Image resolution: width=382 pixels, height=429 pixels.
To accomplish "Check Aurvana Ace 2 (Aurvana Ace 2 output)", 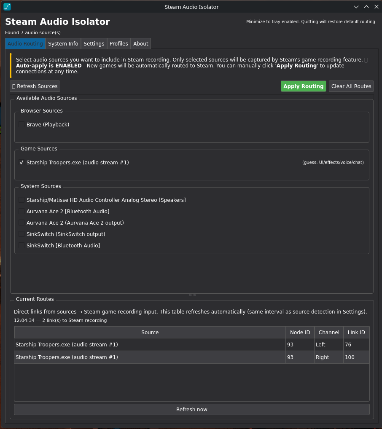I will [22, 223].
